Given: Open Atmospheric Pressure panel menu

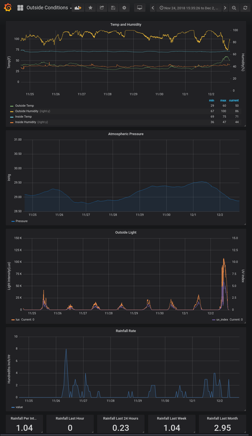Looking at the screenshot, I should click(126, 134).
